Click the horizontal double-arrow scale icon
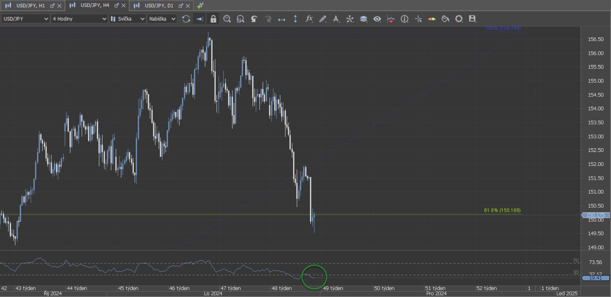611x297 pixels. [x=282, y=19]
